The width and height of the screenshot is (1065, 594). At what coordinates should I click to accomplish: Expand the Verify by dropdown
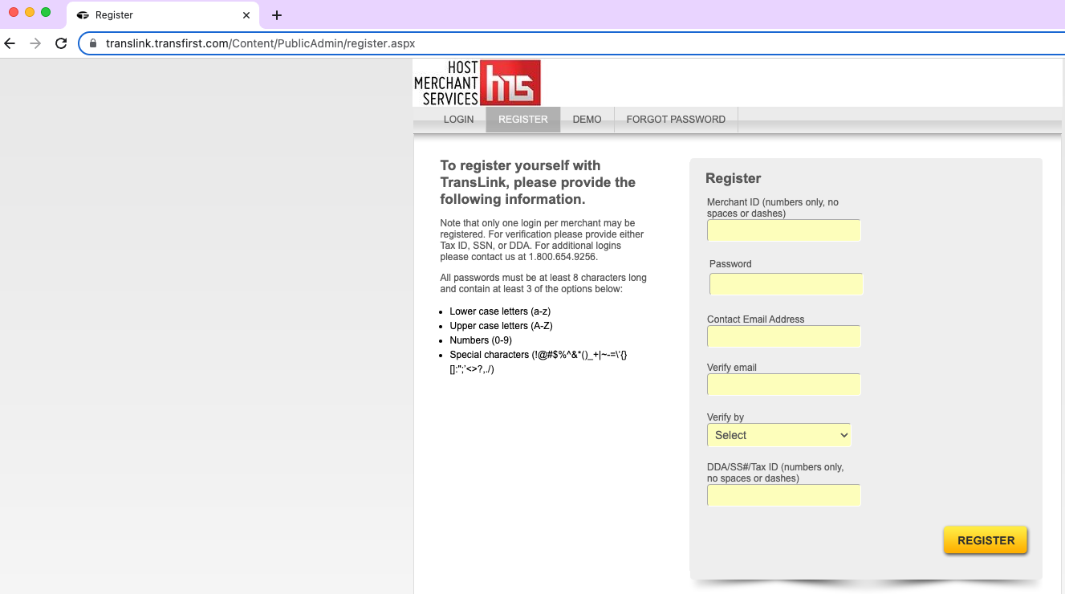(779, 435)
